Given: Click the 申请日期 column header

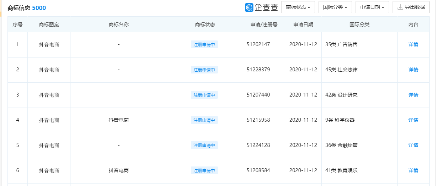Looking at the screenshot, I should (x=303, y=25).
